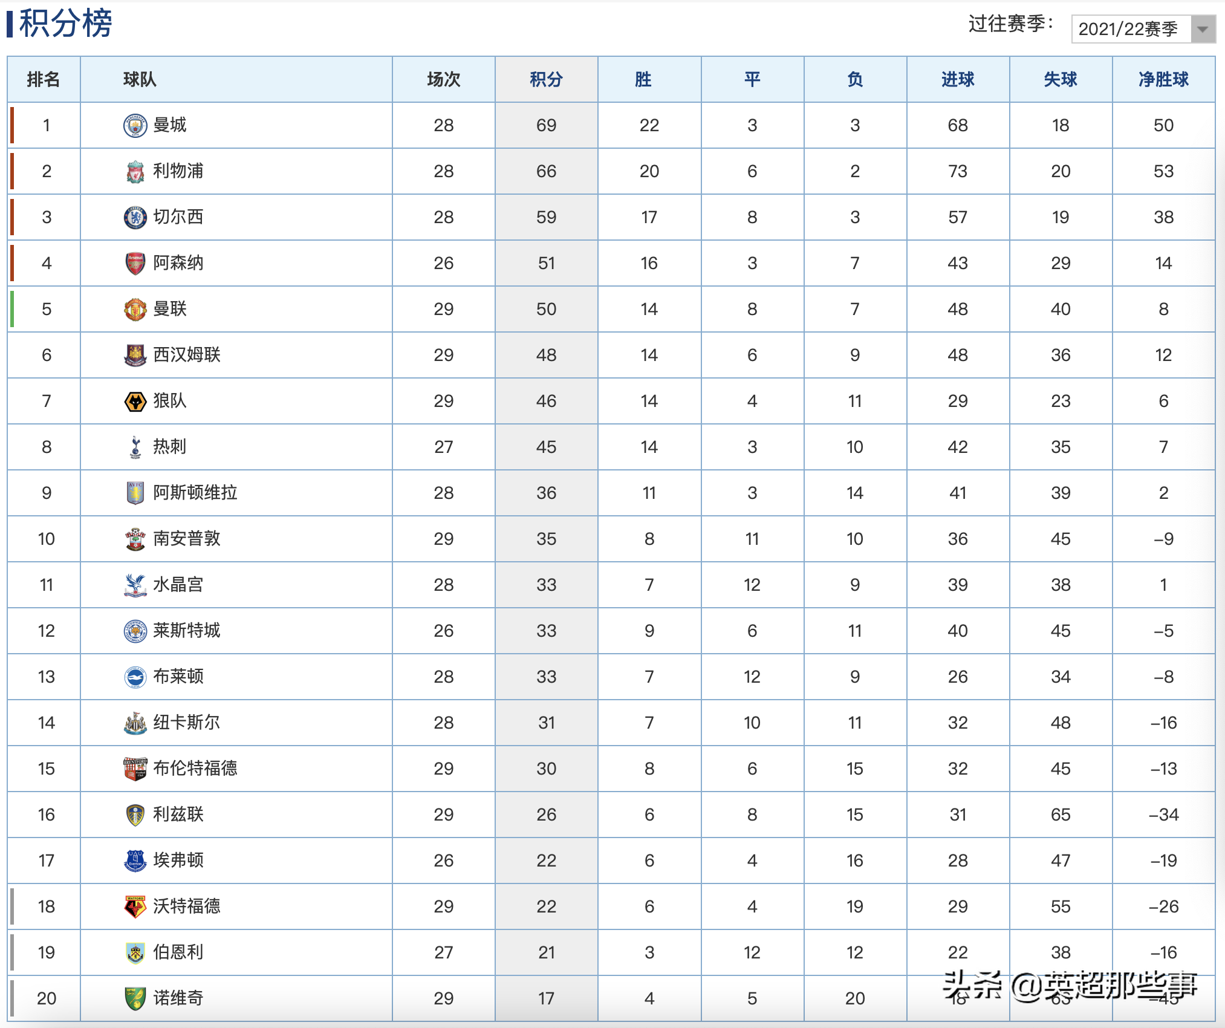Open team link 利物浦

click(x=178, y=171)
